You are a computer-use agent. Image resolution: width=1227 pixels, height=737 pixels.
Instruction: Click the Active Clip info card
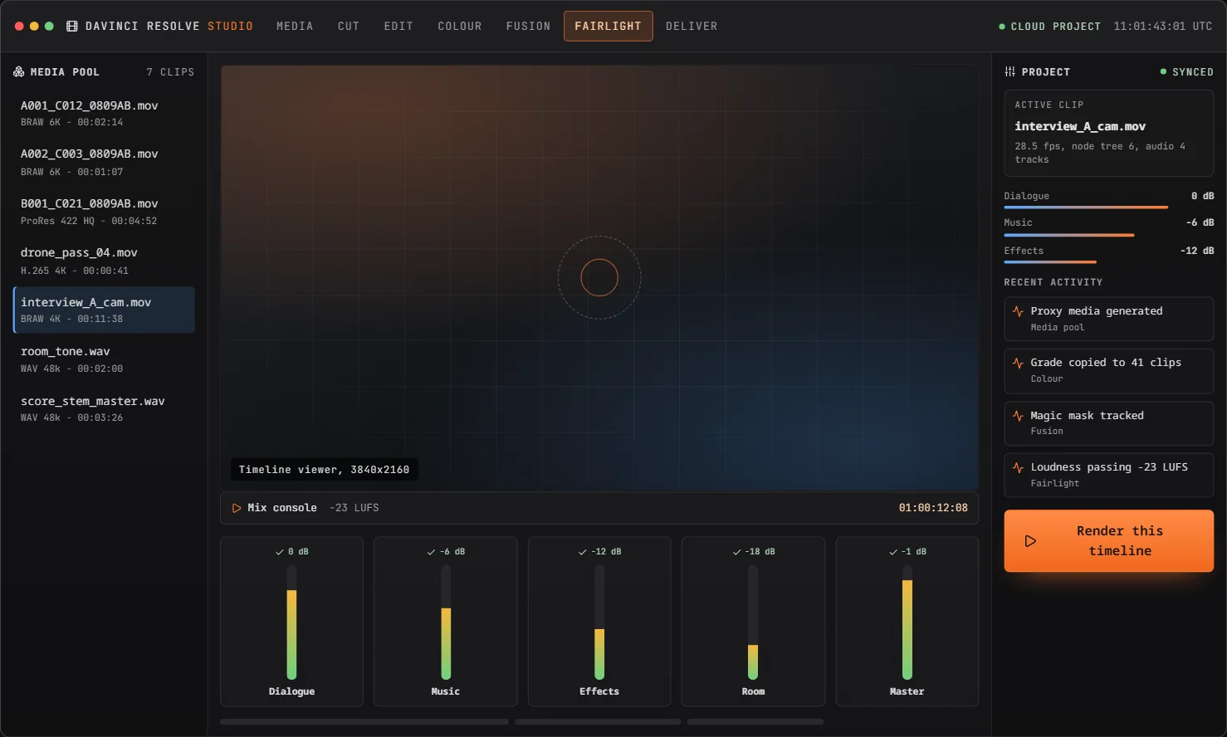click(x=1109, y=133)
